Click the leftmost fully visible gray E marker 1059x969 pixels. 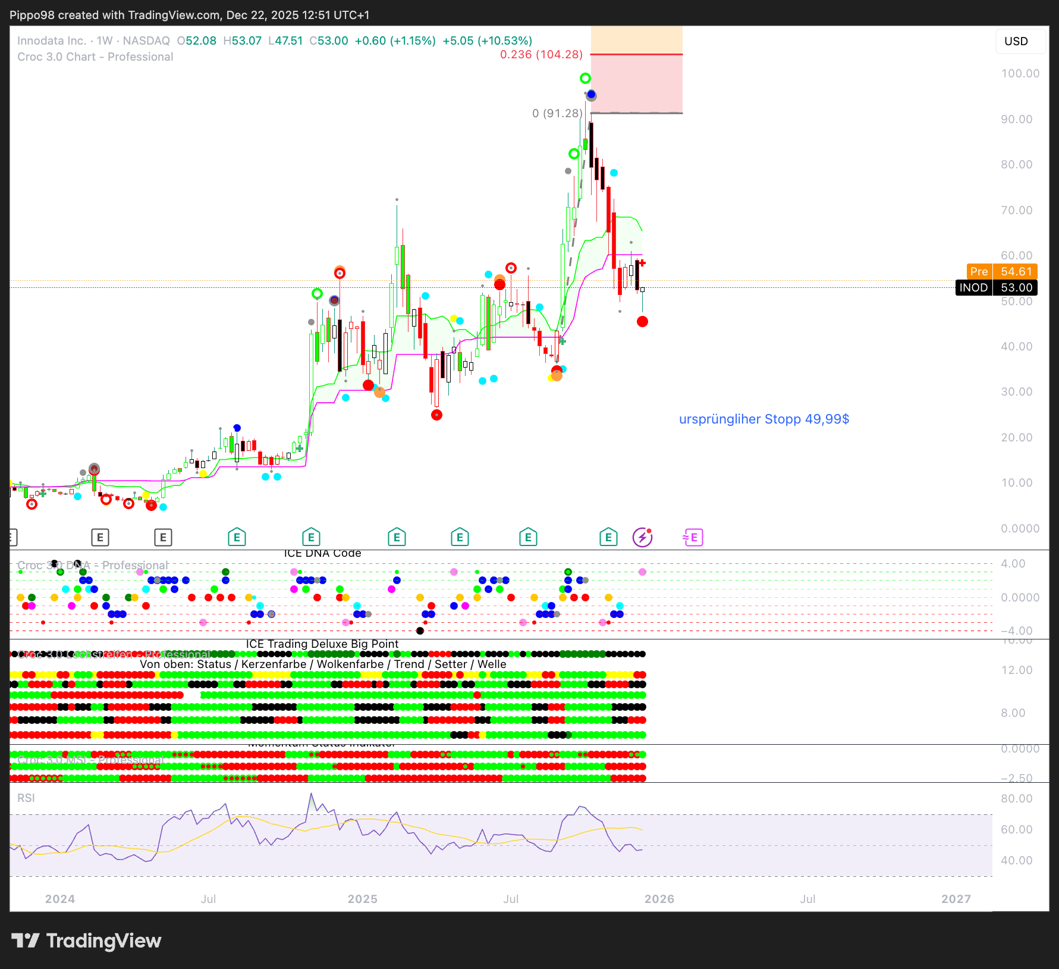click(x=100, y=537)
